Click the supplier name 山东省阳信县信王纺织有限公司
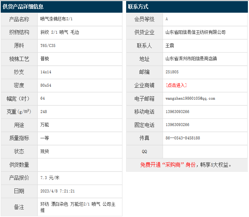Screen dimensions: 249x217 coord(195,32)
